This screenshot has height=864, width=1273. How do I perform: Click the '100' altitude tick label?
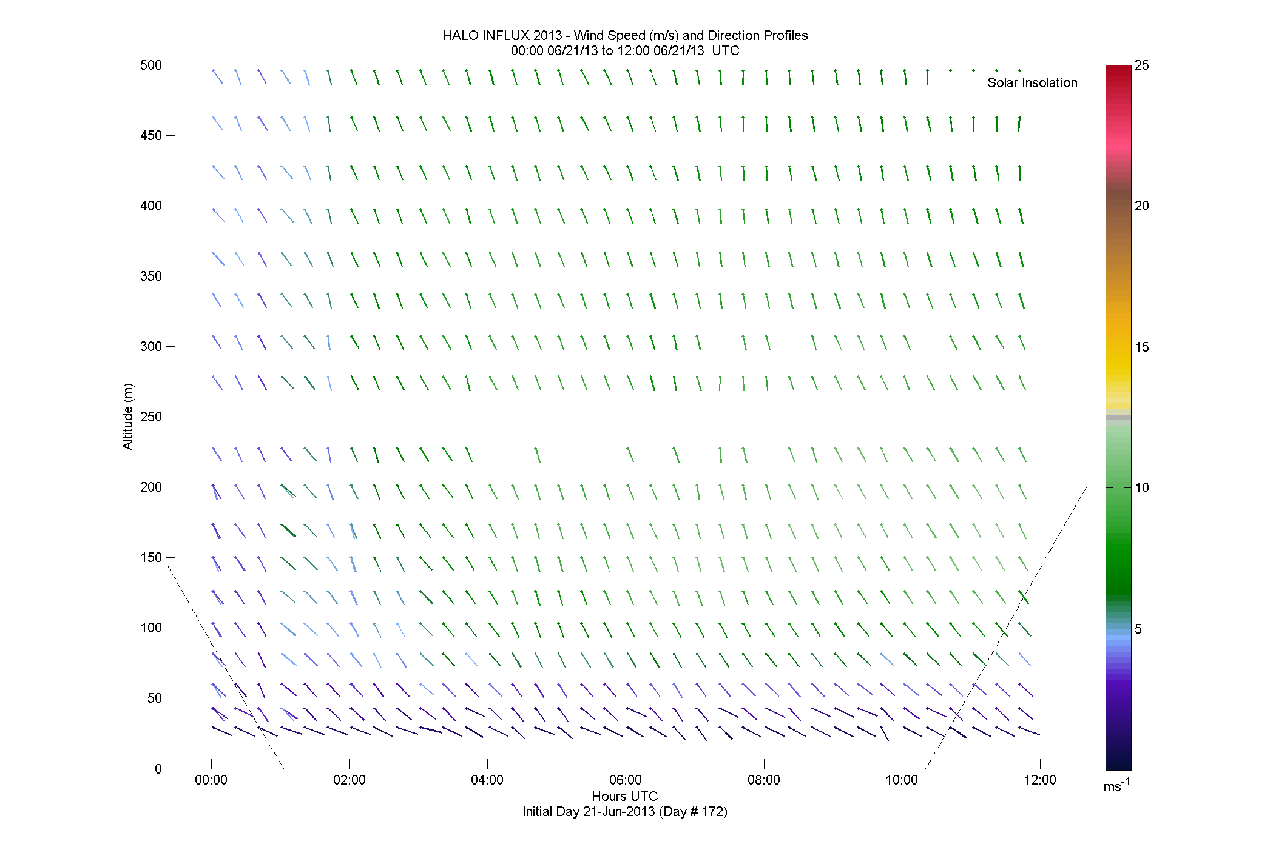tap(151, 628)
